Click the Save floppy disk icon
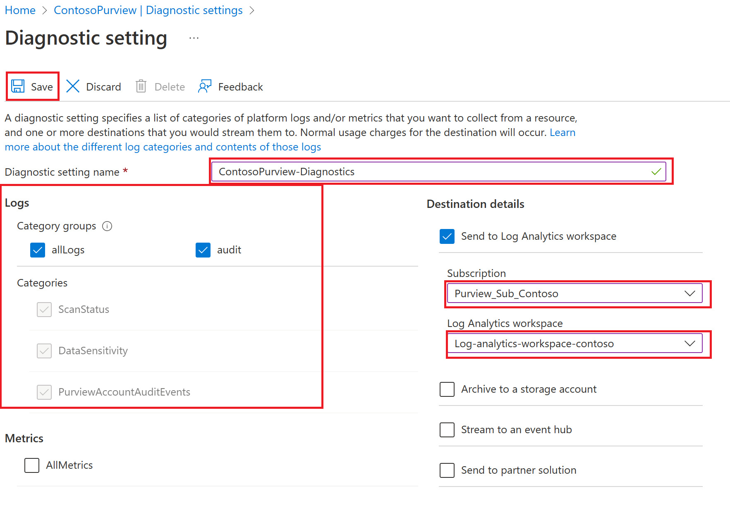 coord(18,86)
